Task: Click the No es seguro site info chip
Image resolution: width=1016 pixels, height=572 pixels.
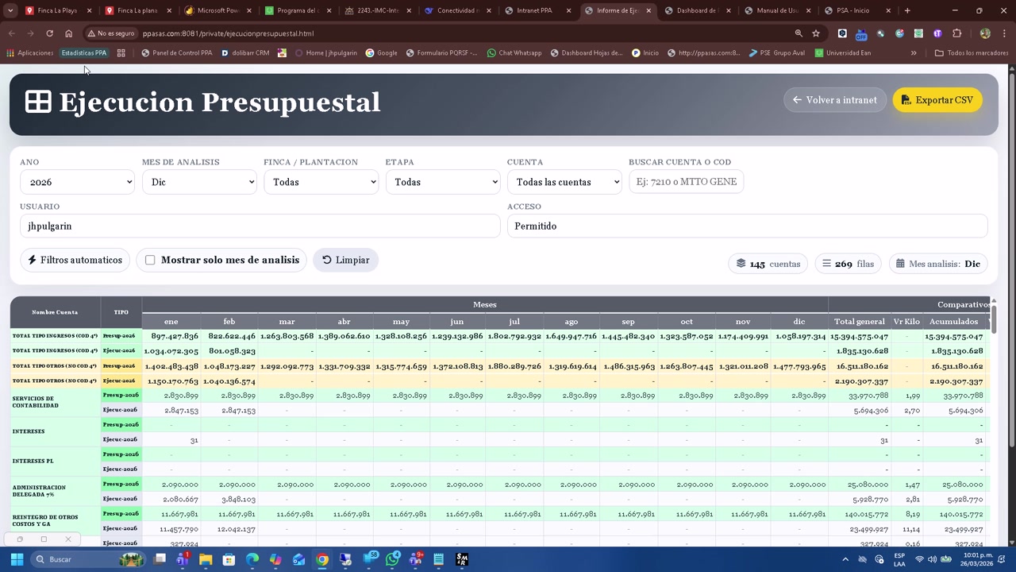Action: coord(111,33)
